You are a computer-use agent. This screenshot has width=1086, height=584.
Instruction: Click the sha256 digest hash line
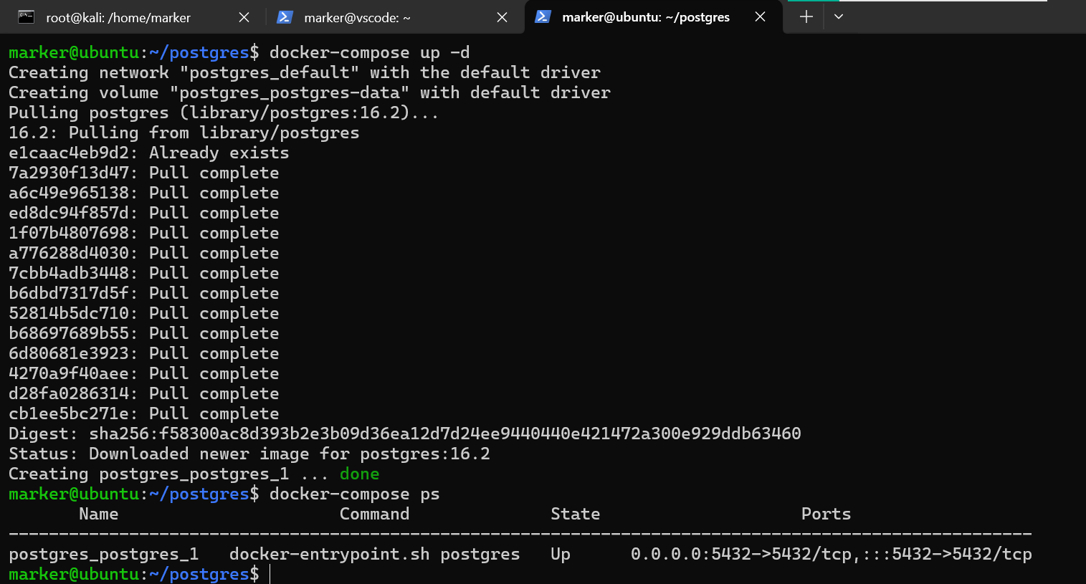pyautogui.click(x=480, y=434)
